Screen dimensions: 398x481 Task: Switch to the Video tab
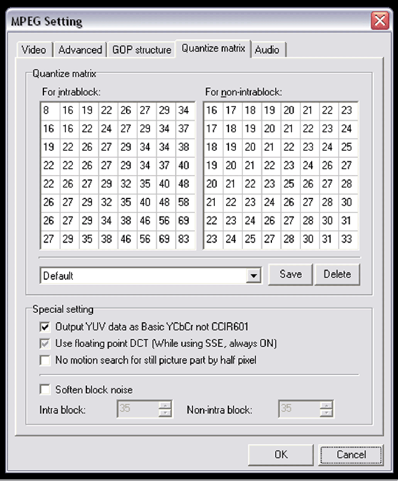tap(34, 50)
